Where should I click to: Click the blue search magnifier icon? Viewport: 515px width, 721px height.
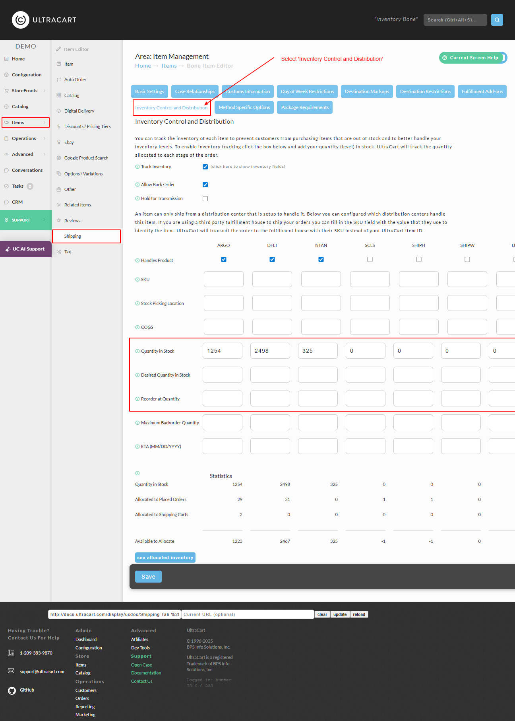coord(497,20)
